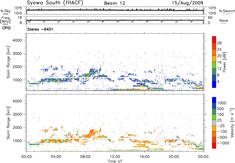Viewport: 235px width, 163px height.
Task: Click the power colorbar value 16
Action: 219,62
